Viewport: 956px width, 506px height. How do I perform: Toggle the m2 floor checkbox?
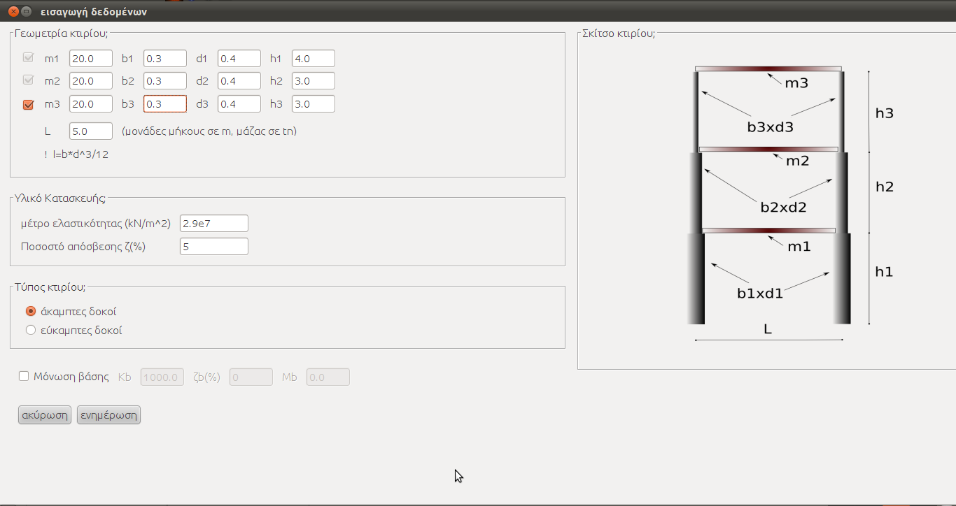coord(29,81)
